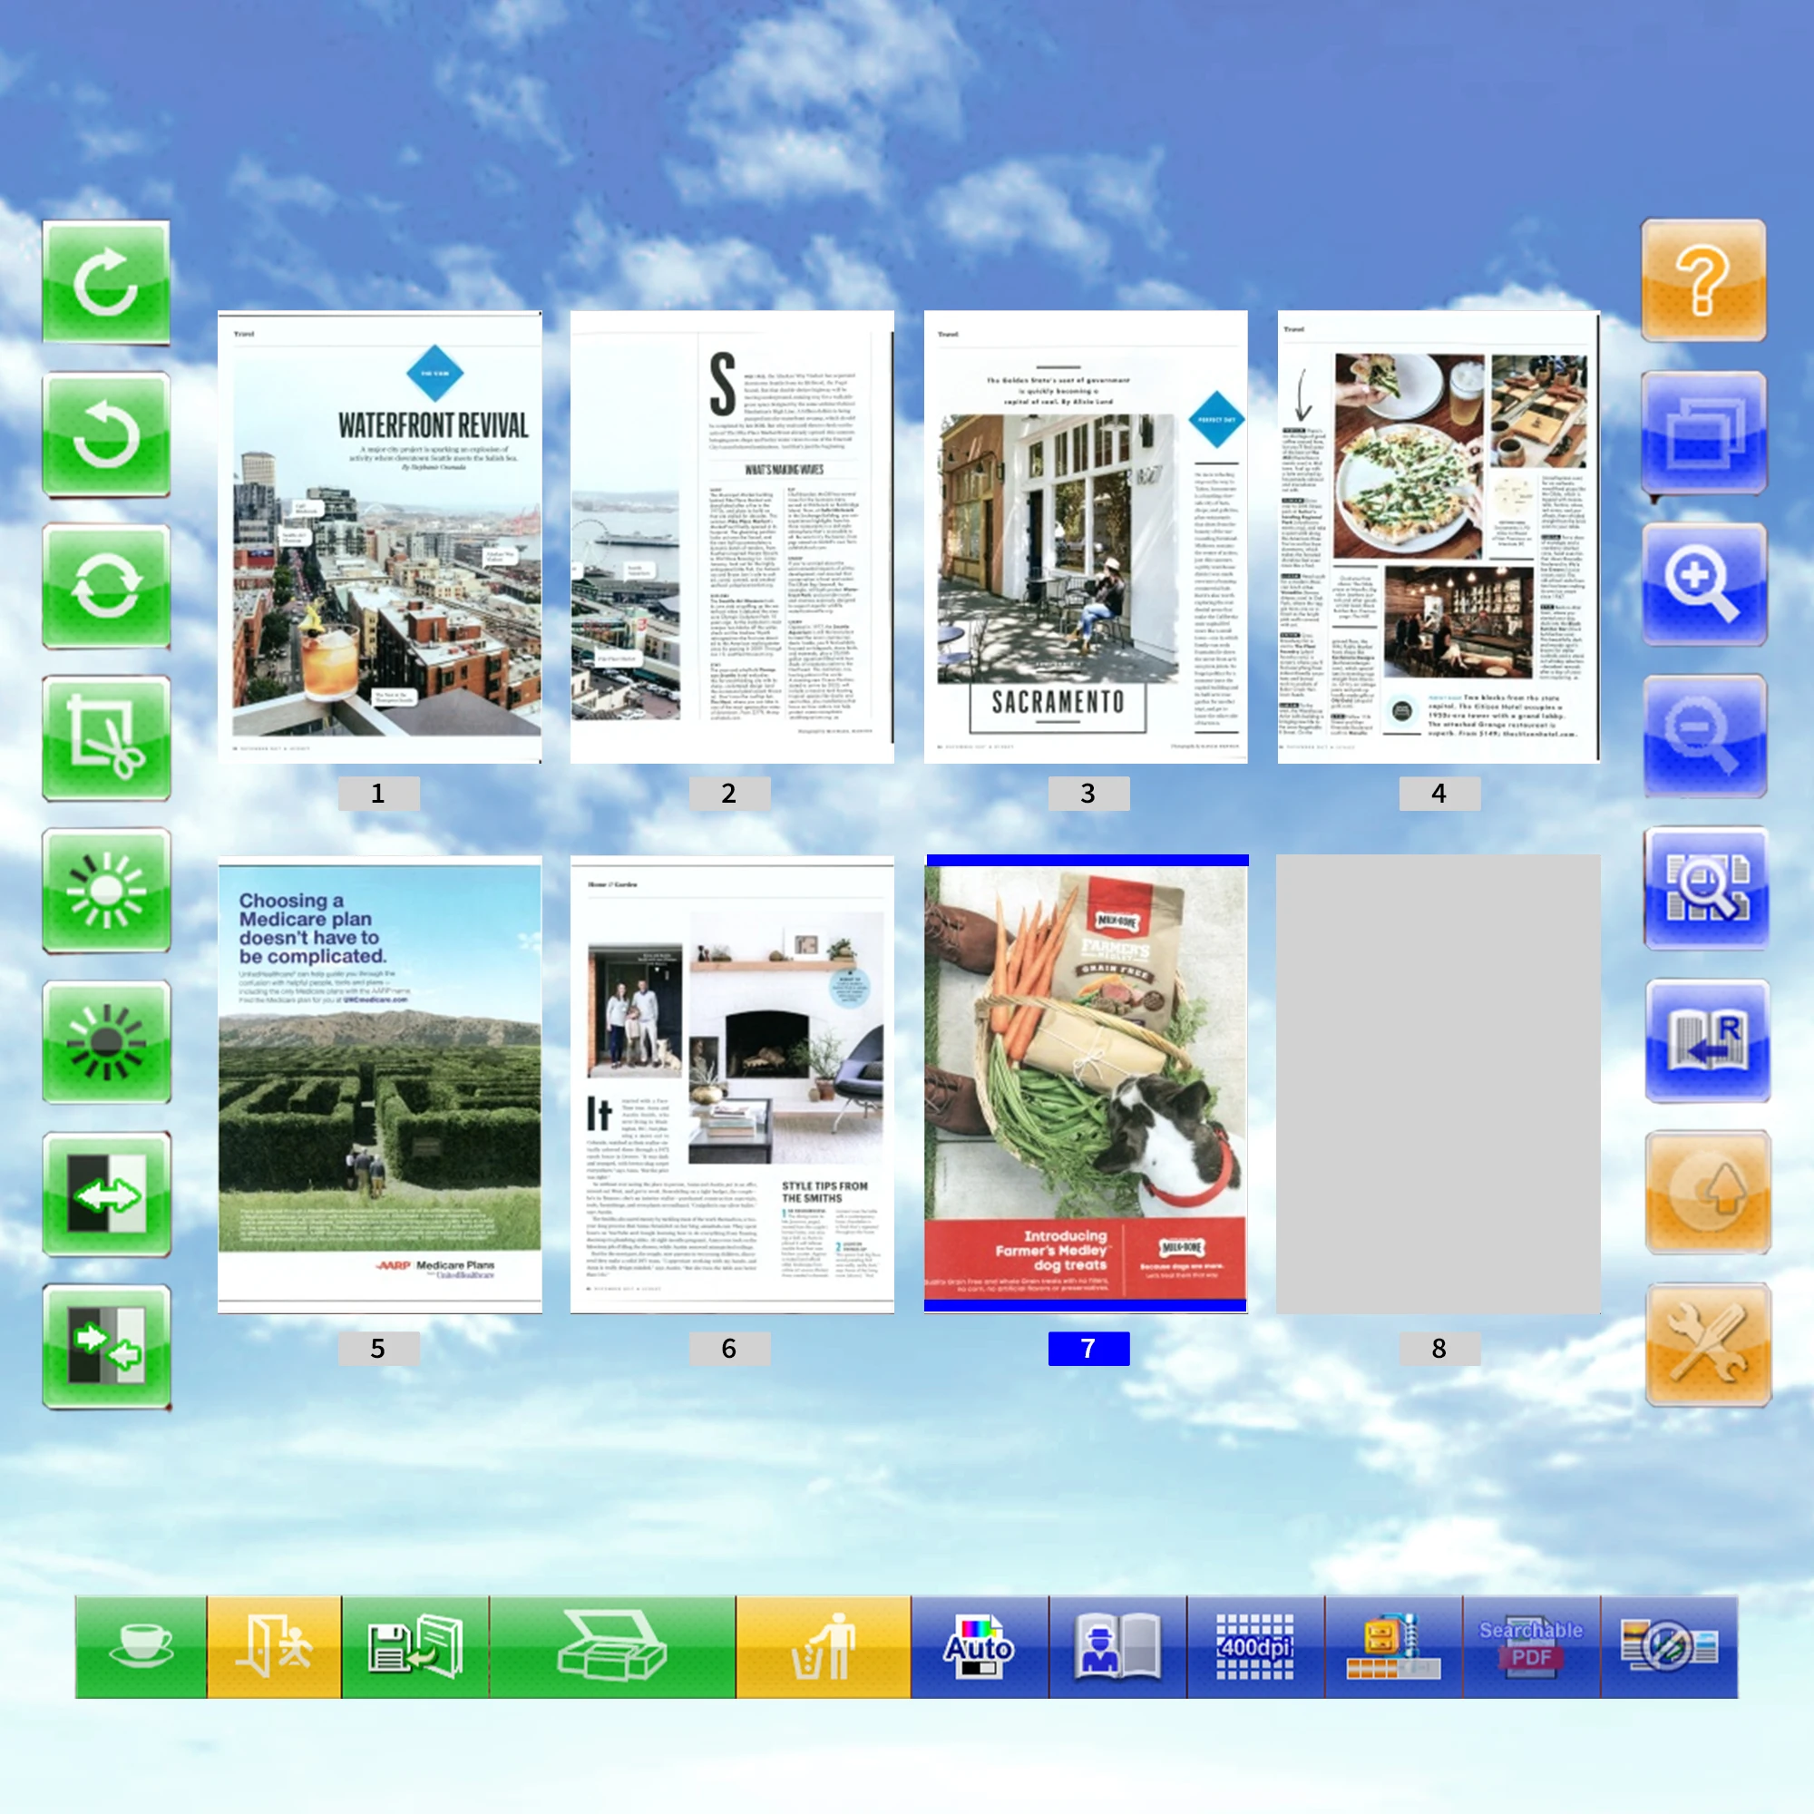Click the rotate clockwise button
The height and width of the screenshot is (1814, 1814).
pos(106,282)
